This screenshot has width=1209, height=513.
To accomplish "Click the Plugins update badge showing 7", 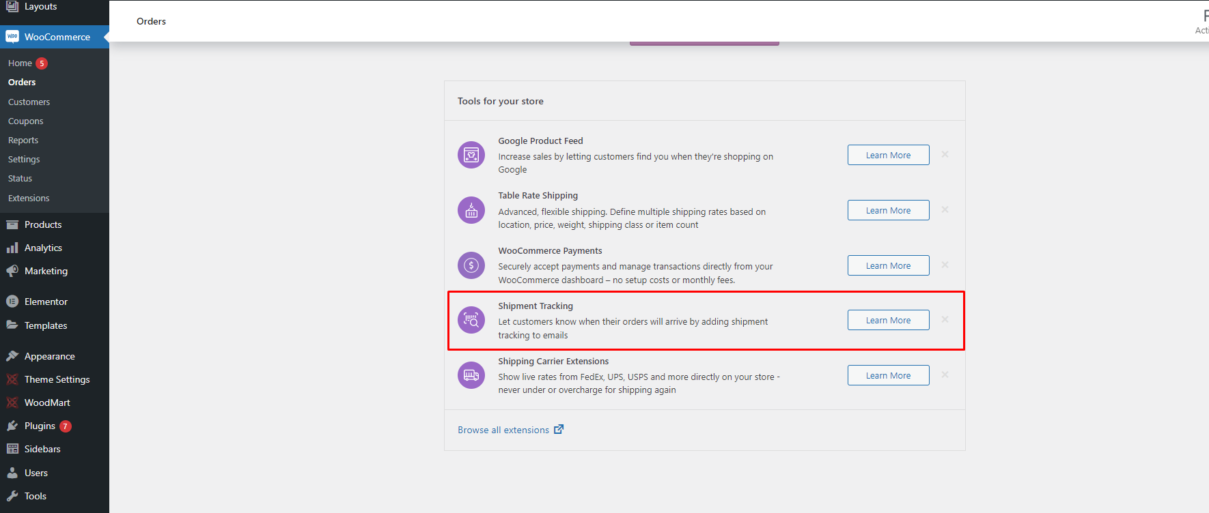I will coord(66,426).
